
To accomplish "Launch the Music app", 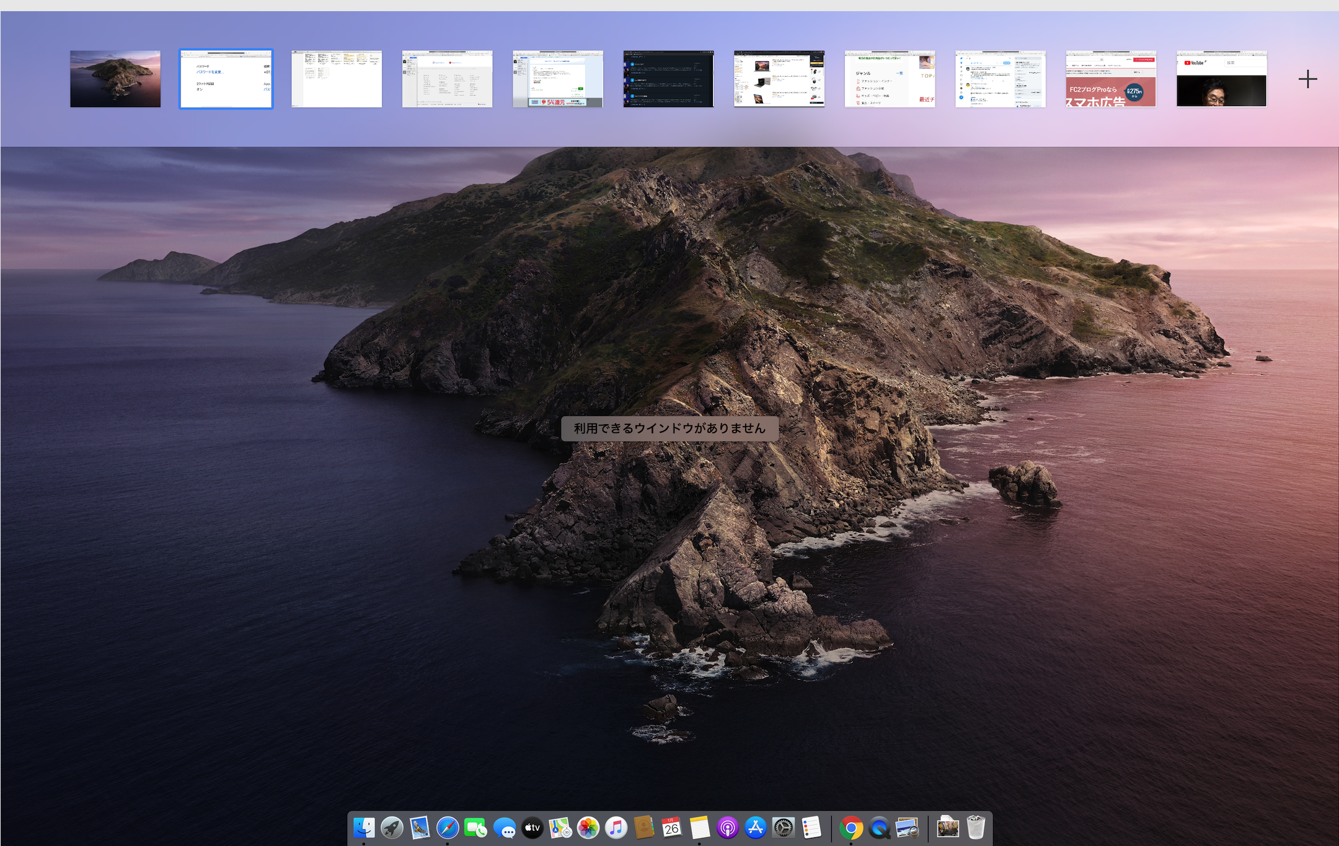I will coord(616,827).
